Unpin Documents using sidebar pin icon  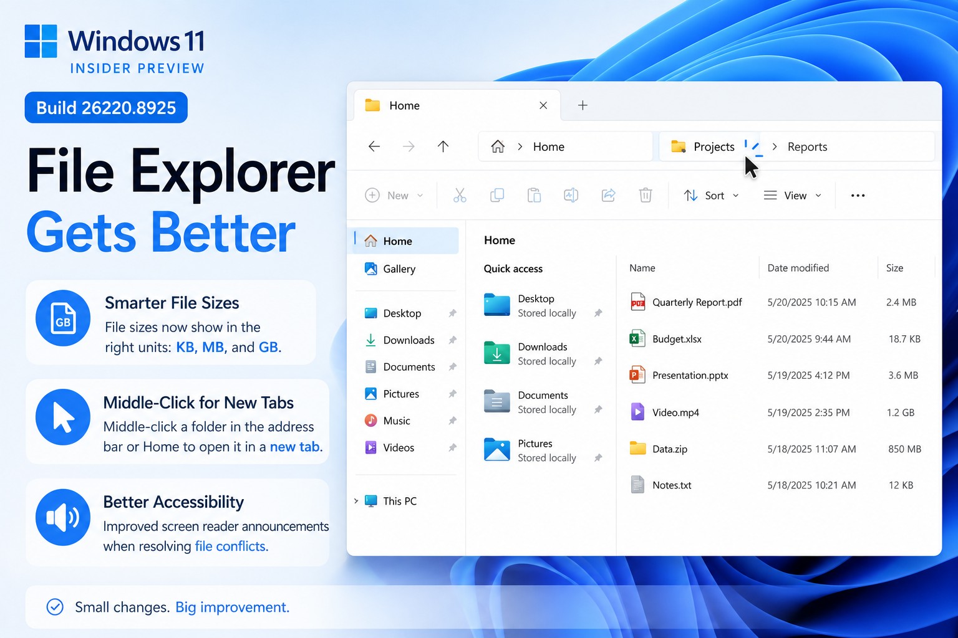pyautogui.click(x=453, y=367)
